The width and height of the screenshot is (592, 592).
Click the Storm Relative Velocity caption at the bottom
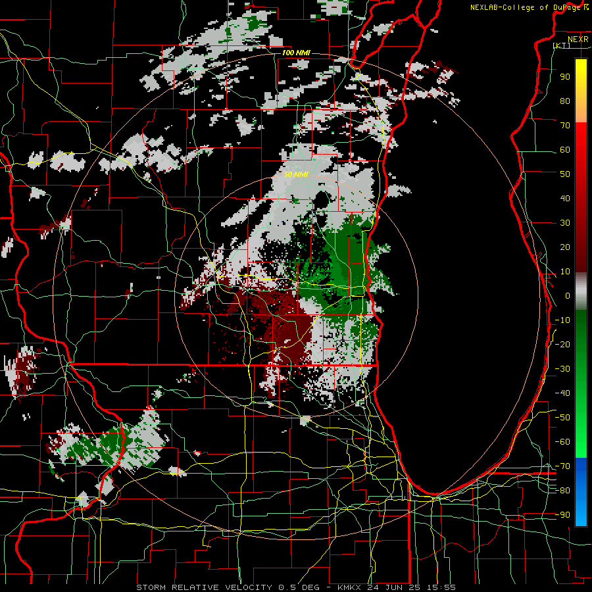(296, 587)
